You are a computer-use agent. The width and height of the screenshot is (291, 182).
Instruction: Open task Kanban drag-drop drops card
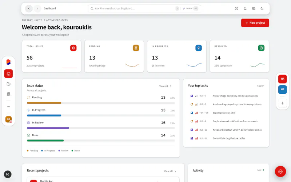tap(226, 104)
